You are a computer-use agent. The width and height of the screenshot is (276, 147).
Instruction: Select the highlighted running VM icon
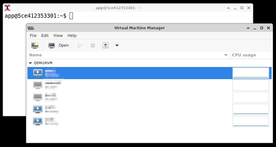(x=38, y=73)
